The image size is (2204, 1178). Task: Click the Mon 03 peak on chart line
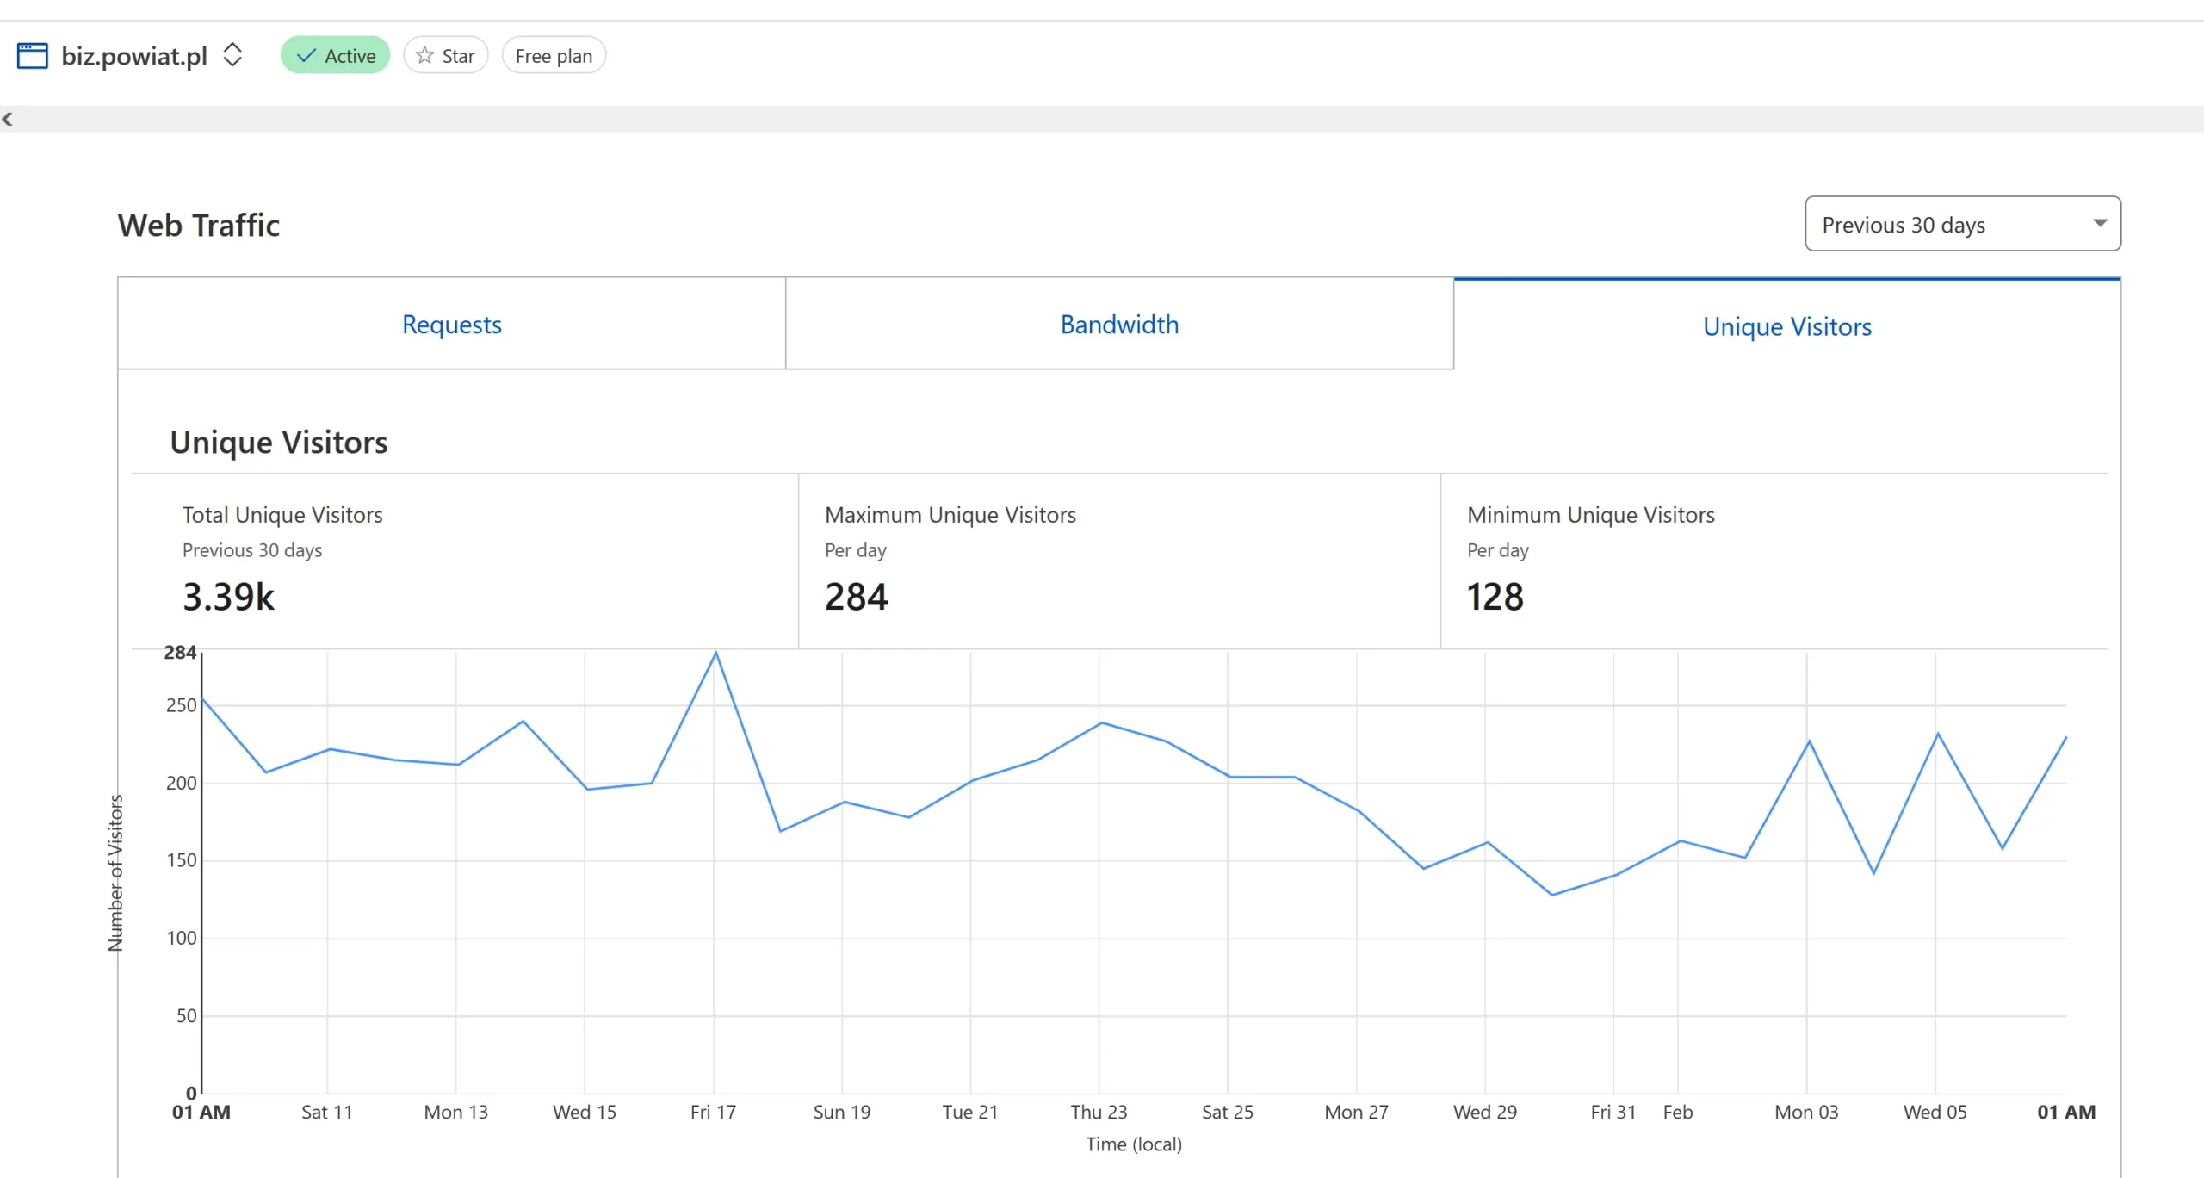tap(1809, 741)
